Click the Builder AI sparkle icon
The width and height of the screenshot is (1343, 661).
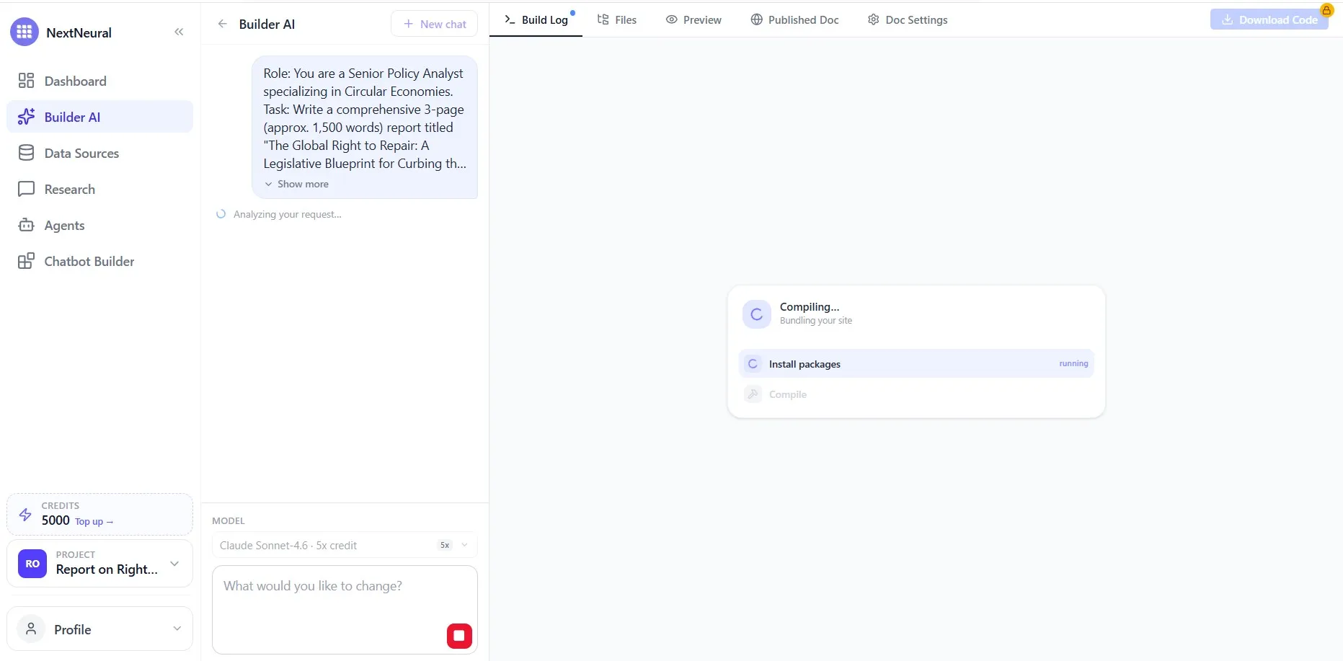point(26,117)
